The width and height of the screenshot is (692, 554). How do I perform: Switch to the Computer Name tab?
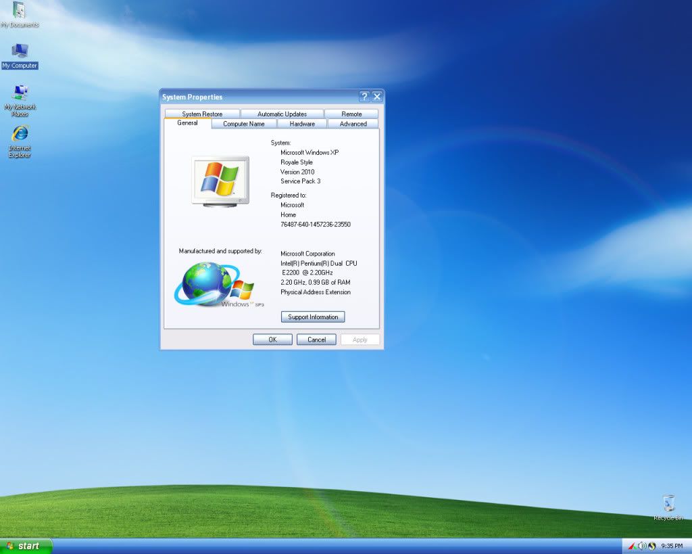point(244,124)
